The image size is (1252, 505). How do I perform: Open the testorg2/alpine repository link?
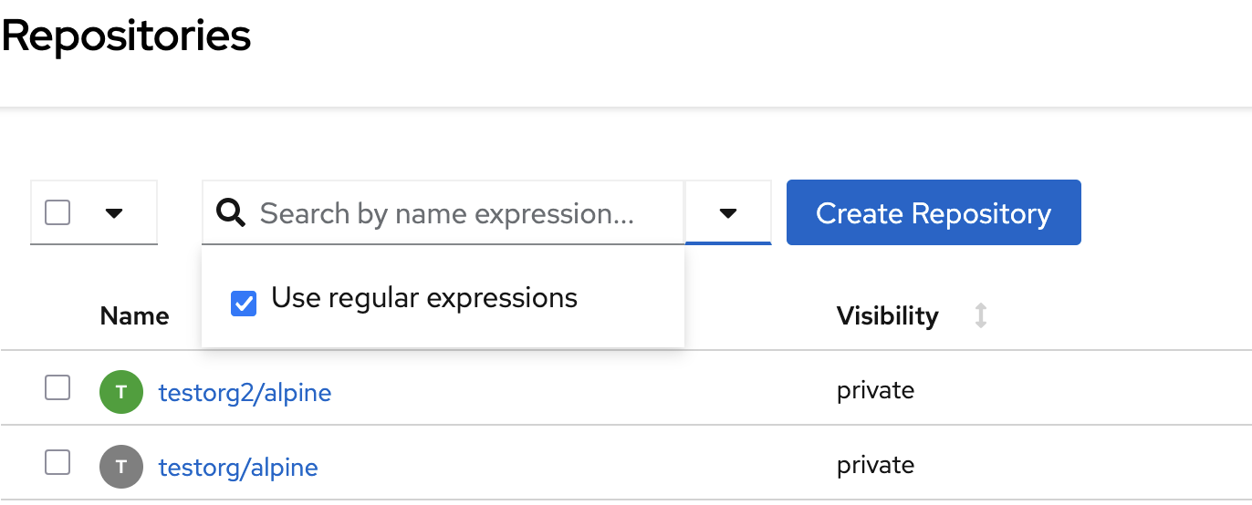pyautogui.click(x=245, y=393)
